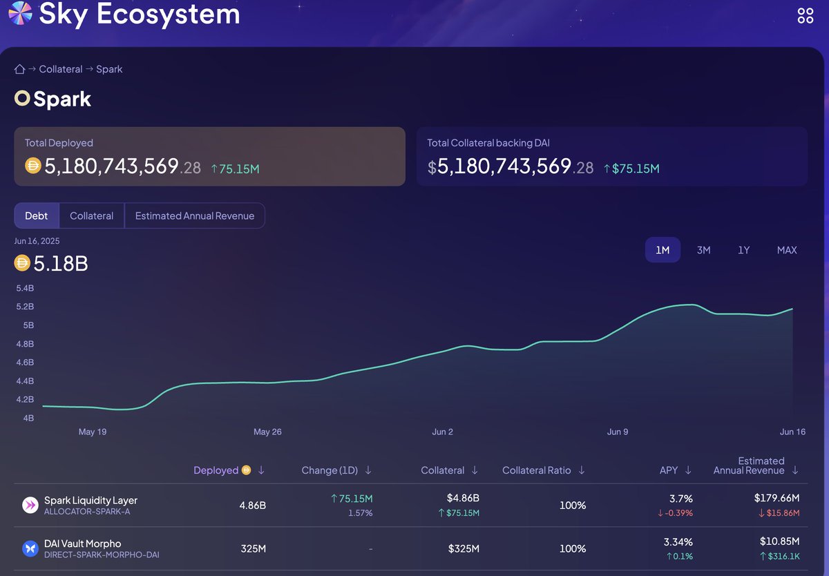
Task: Click the Spark circle logo beside the title
Action: [x=22, y=99]
